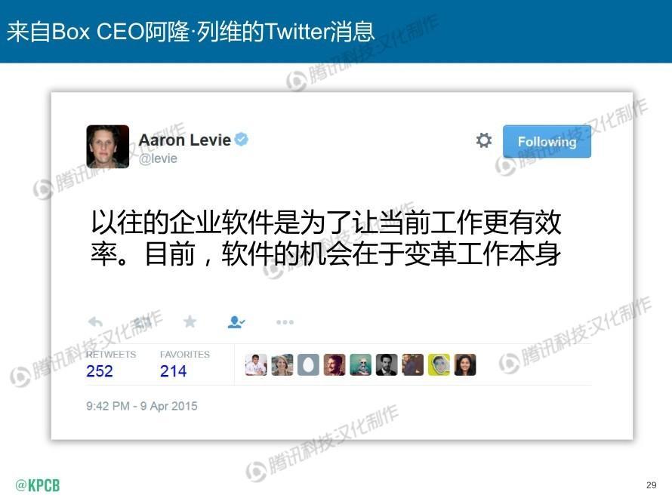The image size is (672, 504).
Task: Click the reply arrow icon
Action: pyautogui.click(x=95, y=321)
